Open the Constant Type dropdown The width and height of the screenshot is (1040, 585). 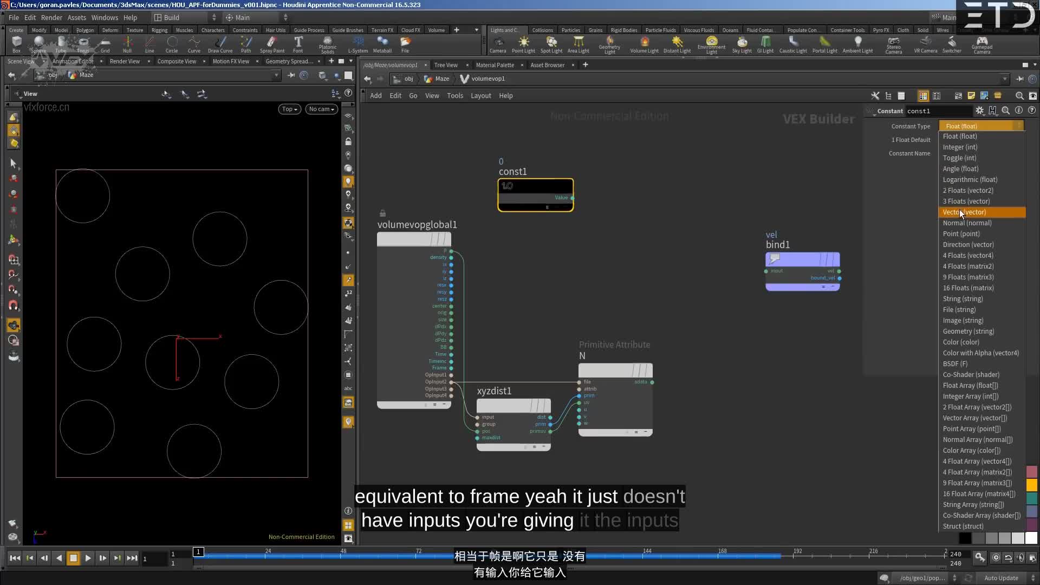coord(981,126)
